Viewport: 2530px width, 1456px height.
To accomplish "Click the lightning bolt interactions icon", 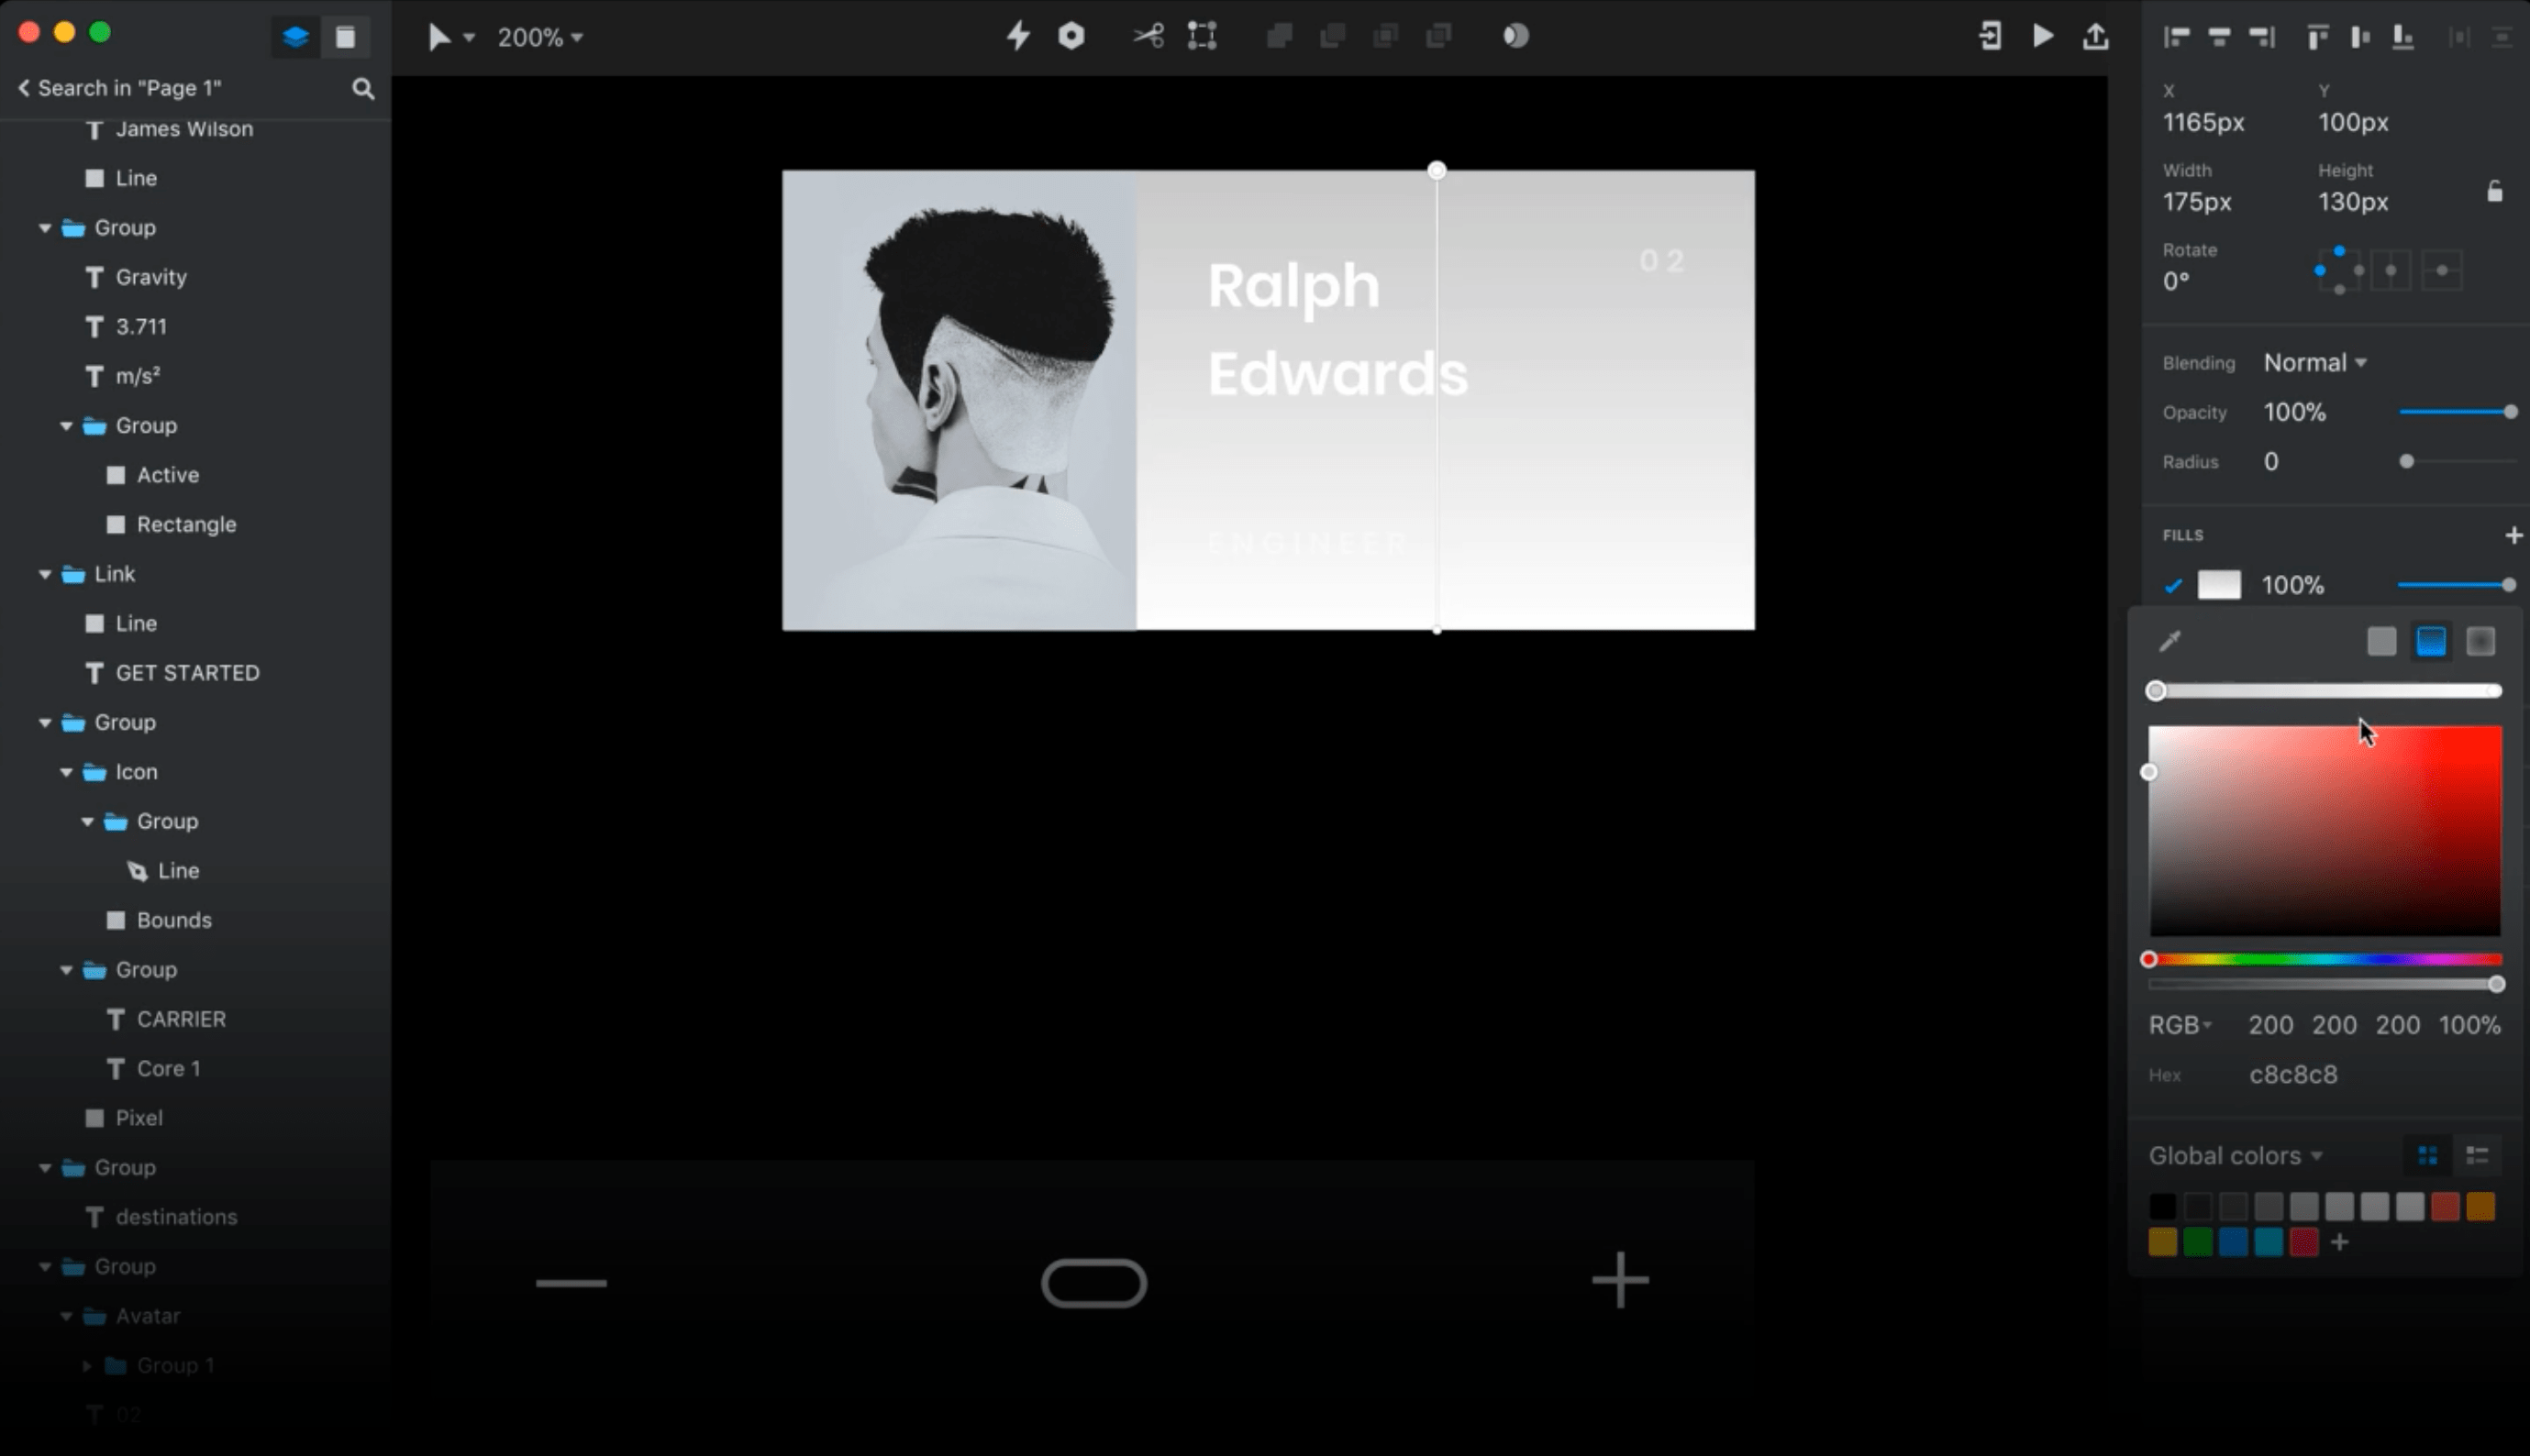I will (x=1017, y=36).
